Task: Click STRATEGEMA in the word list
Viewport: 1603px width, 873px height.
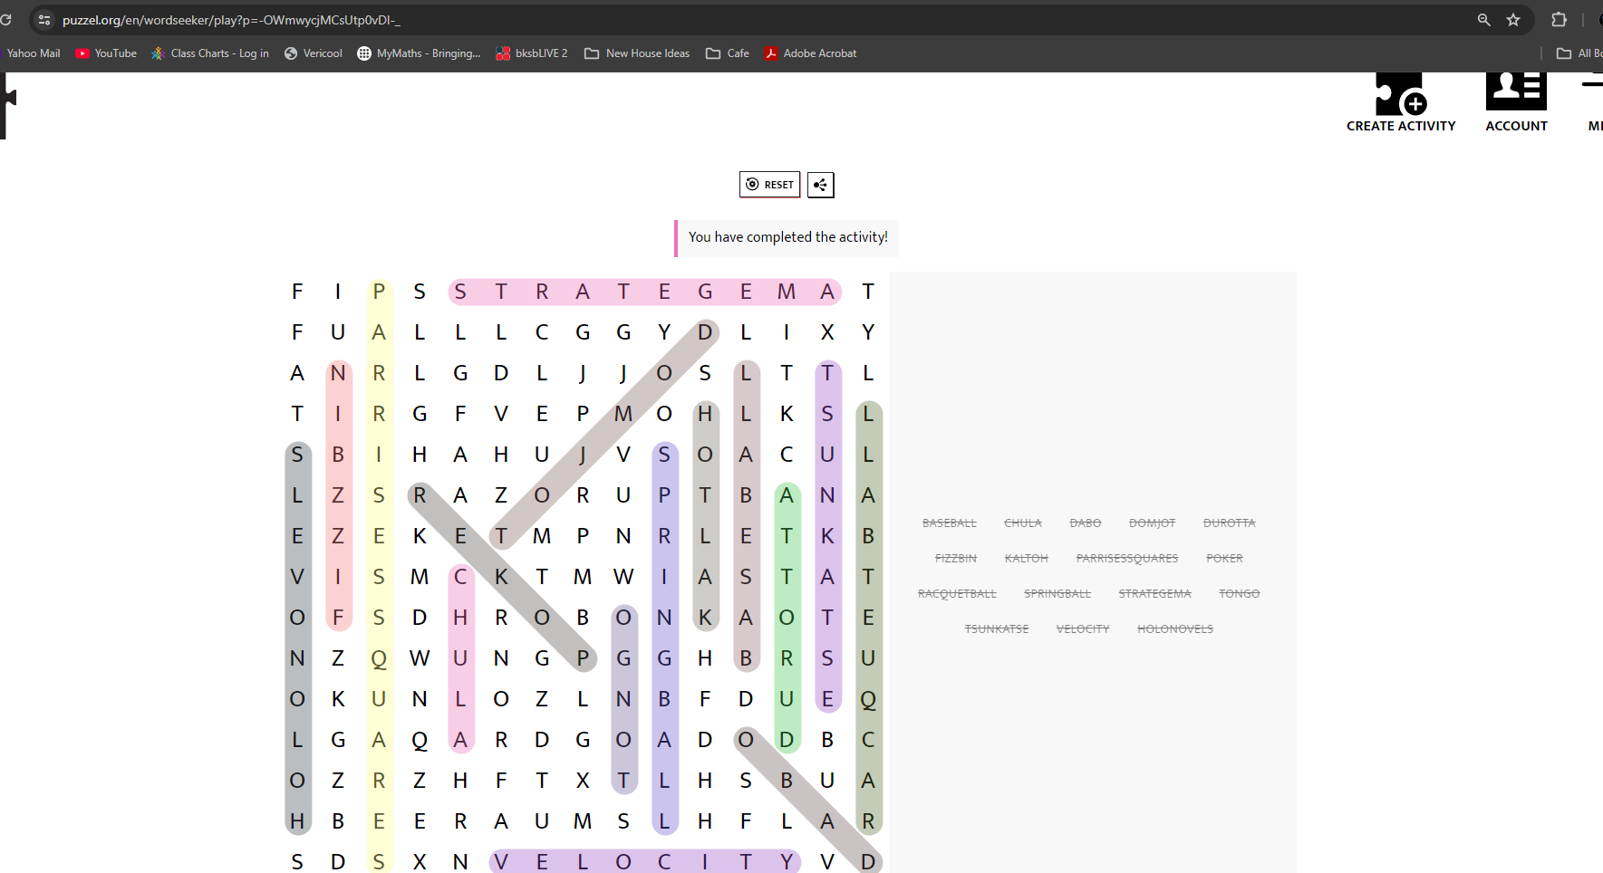Action: [x=1154, y=594]
